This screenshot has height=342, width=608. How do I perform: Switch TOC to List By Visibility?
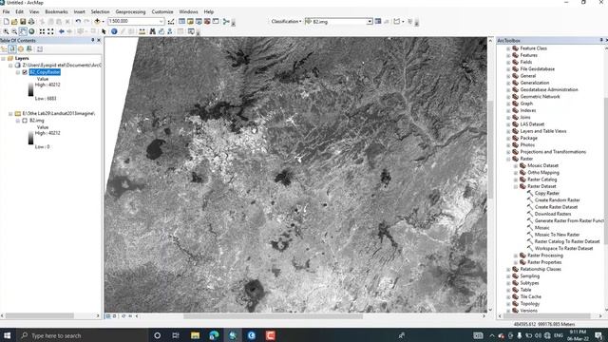point(21,48)
